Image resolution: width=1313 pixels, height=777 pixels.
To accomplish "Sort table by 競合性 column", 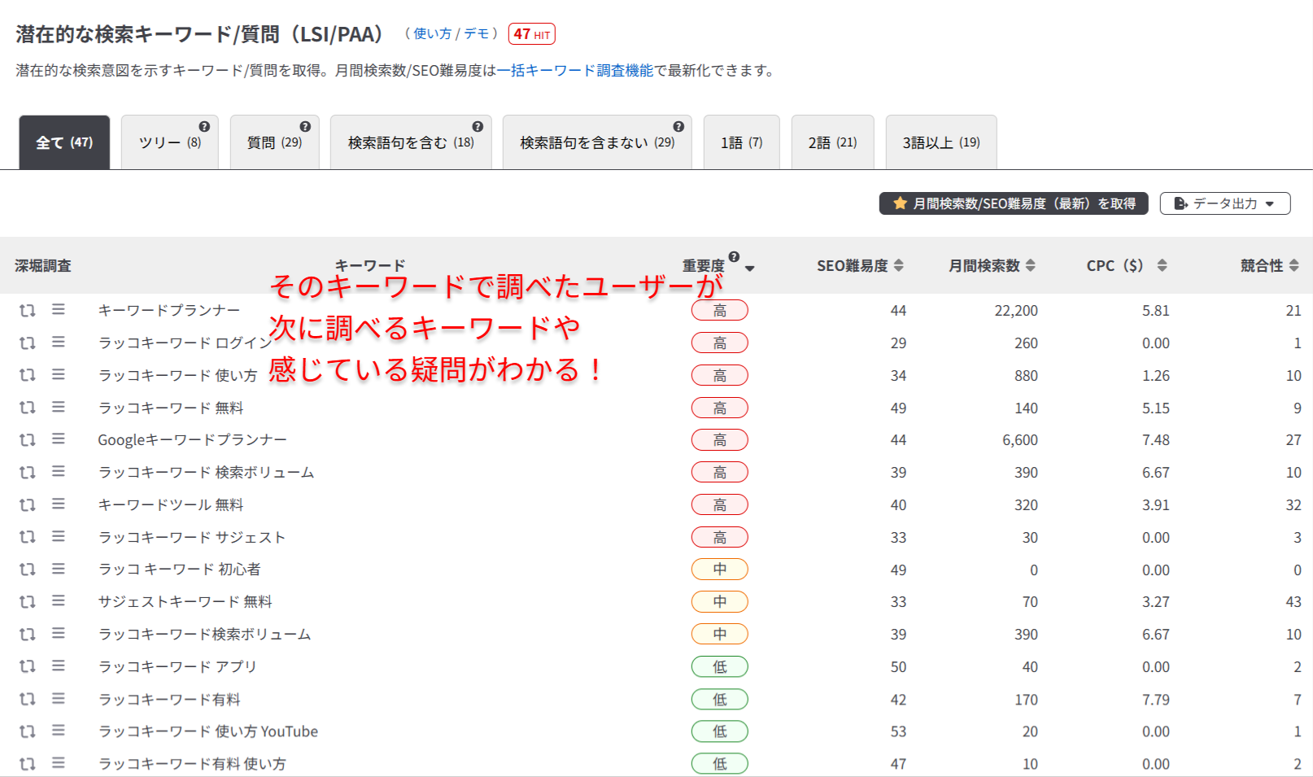I will pyautogui.click(x=1294, y=265).
